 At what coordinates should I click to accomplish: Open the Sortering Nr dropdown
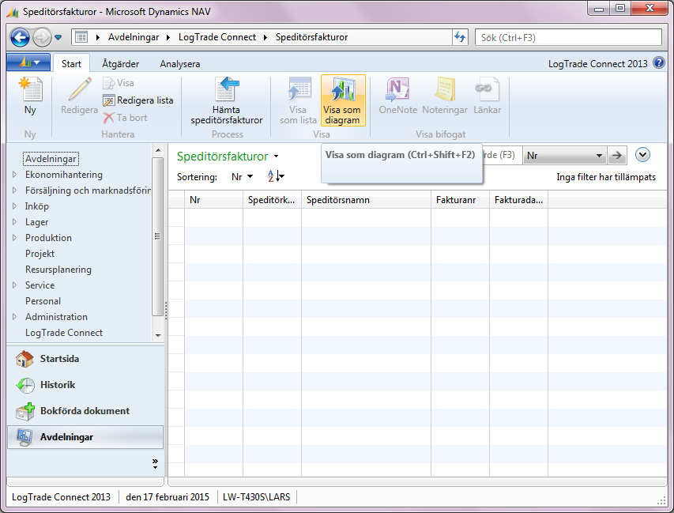point(243,177)
